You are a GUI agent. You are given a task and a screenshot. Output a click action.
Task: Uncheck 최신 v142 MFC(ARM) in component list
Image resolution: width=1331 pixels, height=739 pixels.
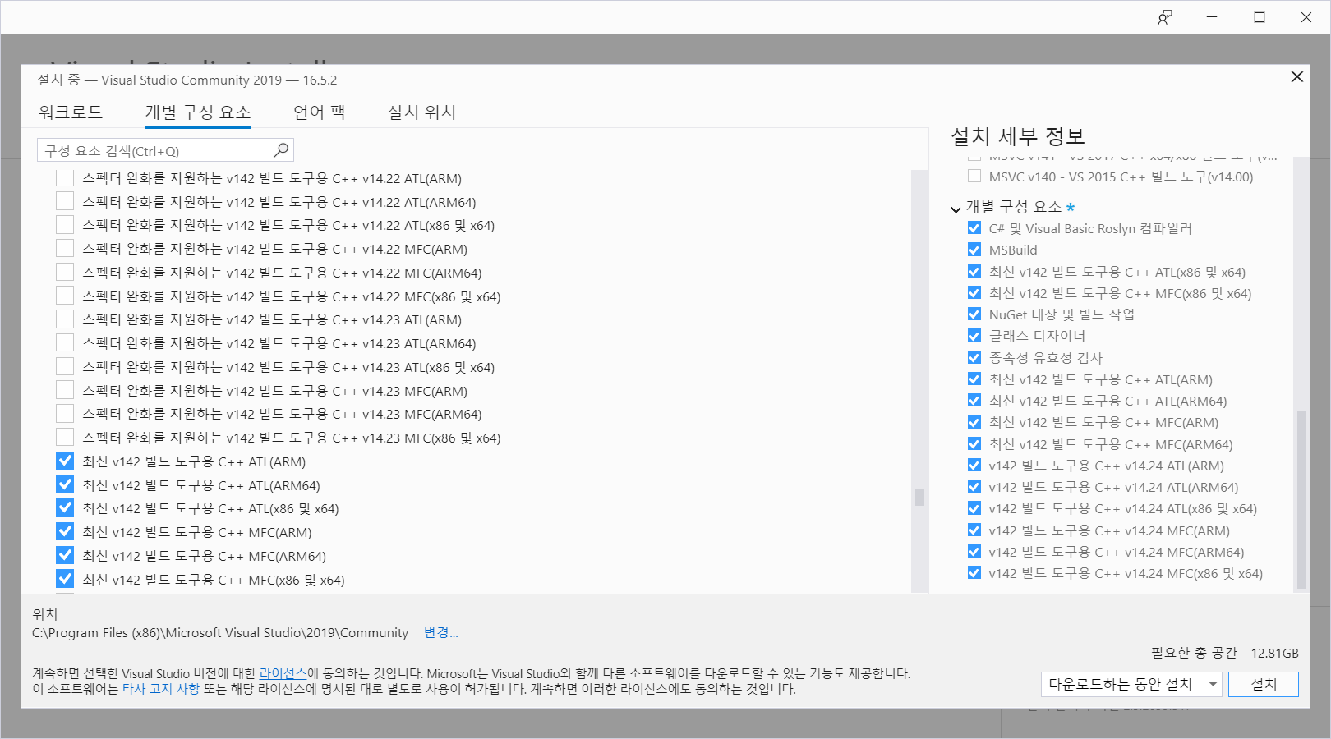tap(65, 532)
